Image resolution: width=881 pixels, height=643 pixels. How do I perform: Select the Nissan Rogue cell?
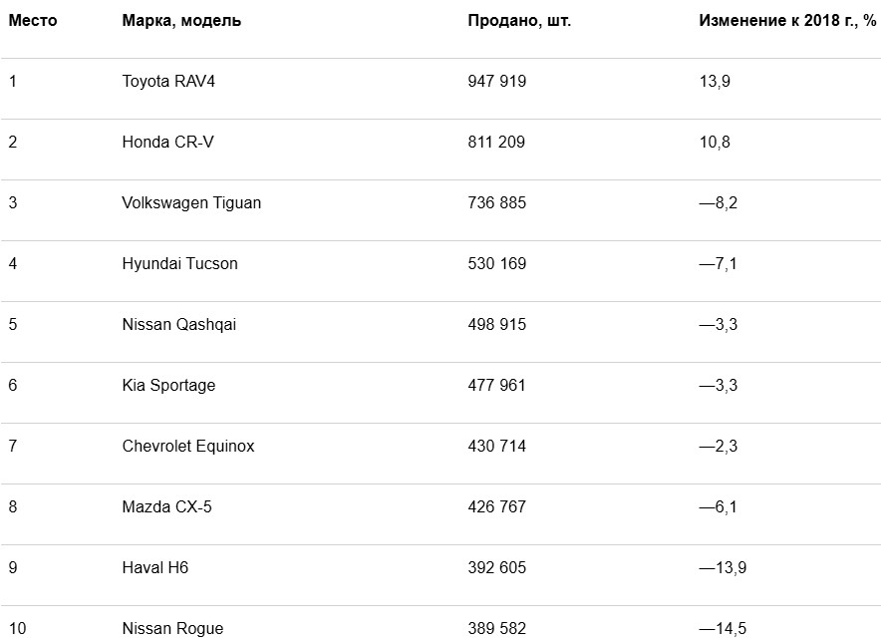pyautogui.click(x=172, y=628)
